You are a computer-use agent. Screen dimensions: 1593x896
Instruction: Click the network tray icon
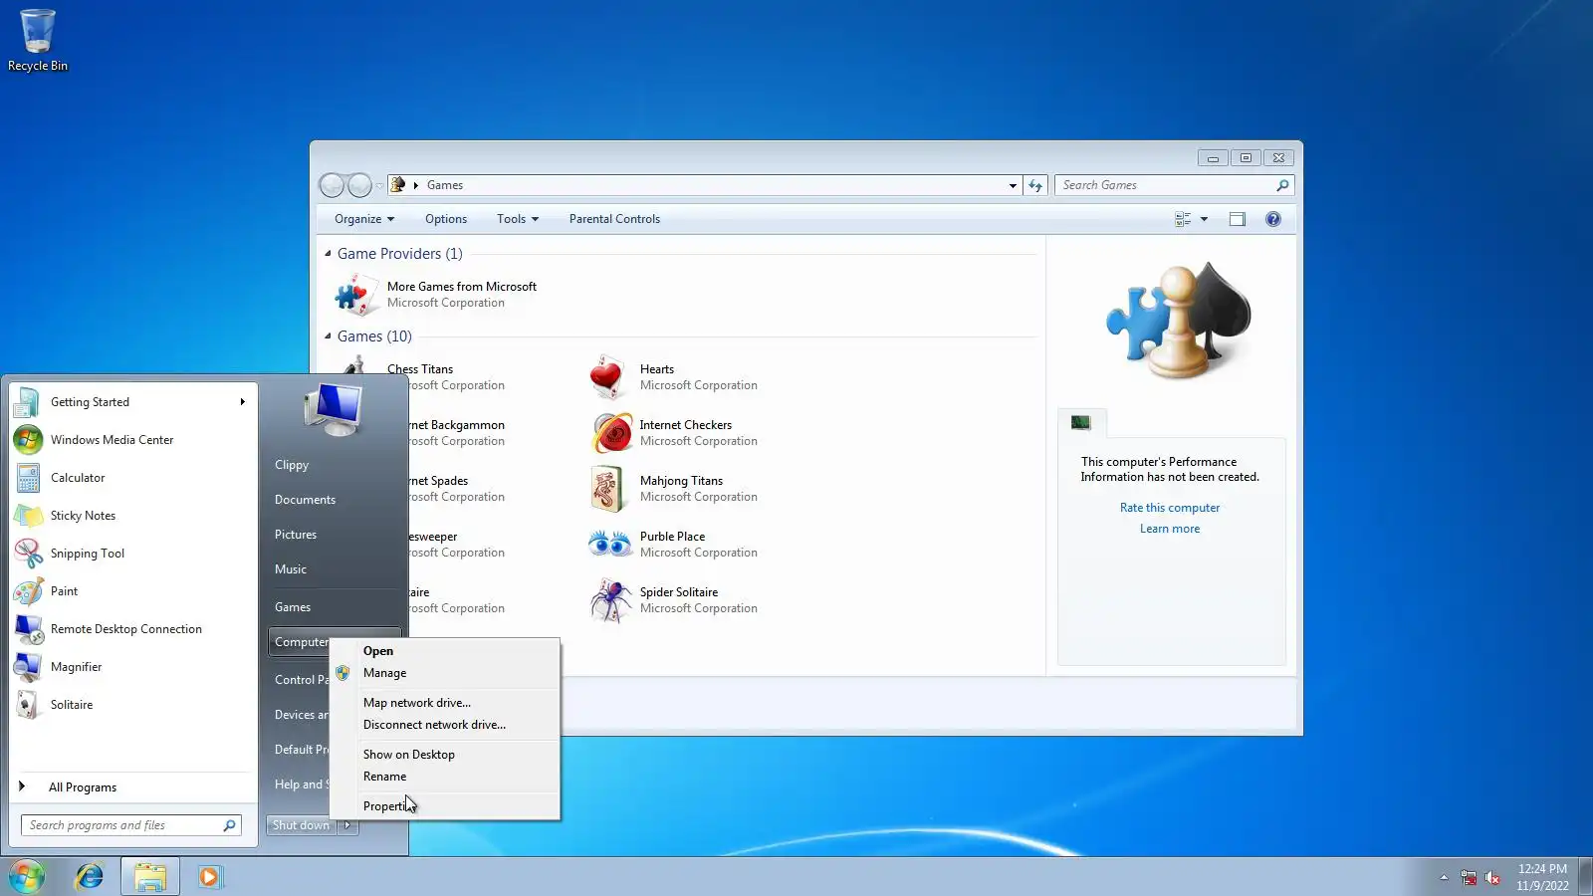pos(1469,877)
